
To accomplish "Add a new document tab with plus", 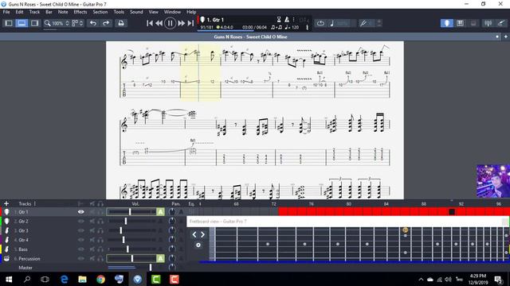I will click(505, 37).
